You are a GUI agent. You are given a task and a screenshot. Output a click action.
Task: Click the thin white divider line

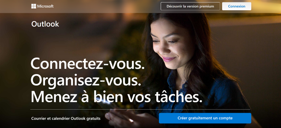(x=140, y=109)
